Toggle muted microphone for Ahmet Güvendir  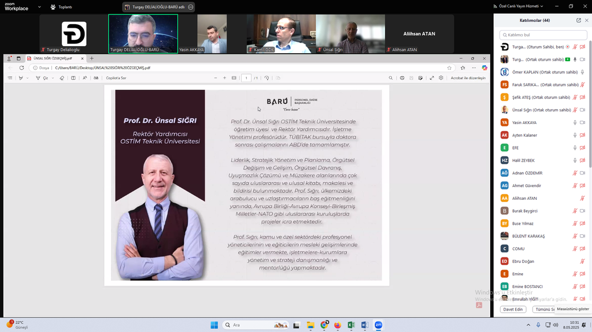[575, 185]
